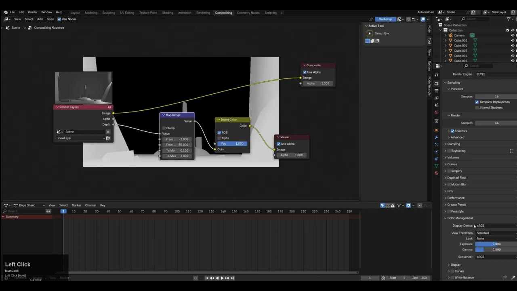Toggle Use Alpha on Viewer node
This screenshot has width=517, height=291.
pos(278,144)
